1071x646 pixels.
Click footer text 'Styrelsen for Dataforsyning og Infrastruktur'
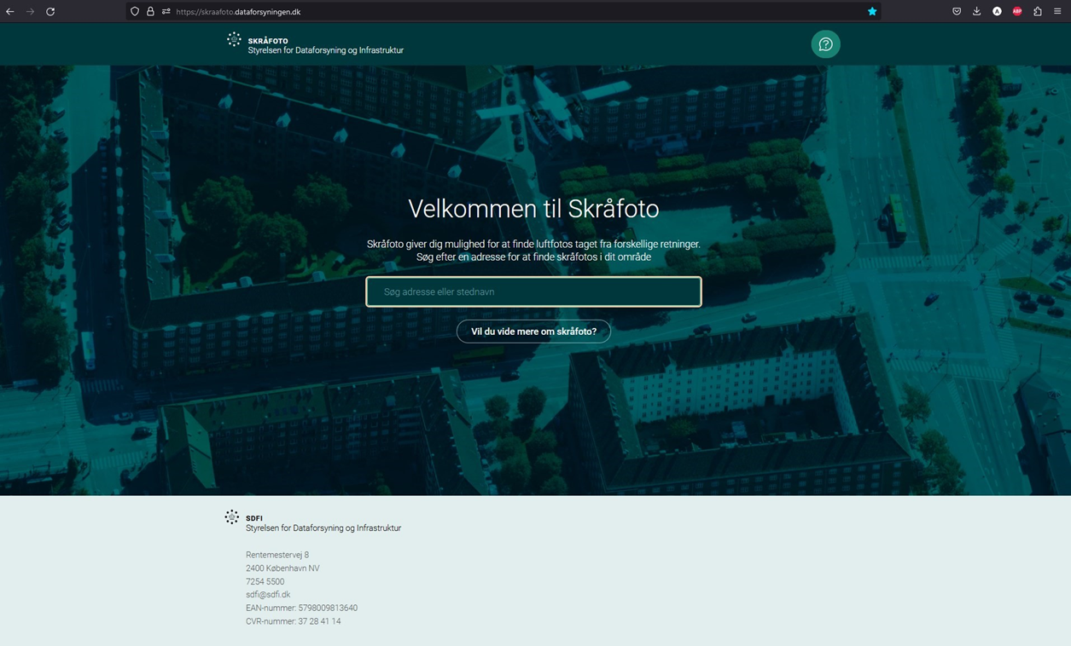[323, 528]
